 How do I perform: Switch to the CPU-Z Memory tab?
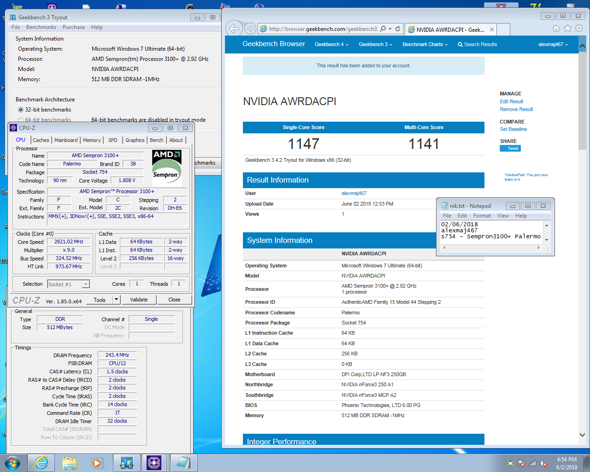92,140
